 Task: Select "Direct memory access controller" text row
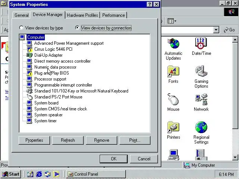(x=62, y=61)
